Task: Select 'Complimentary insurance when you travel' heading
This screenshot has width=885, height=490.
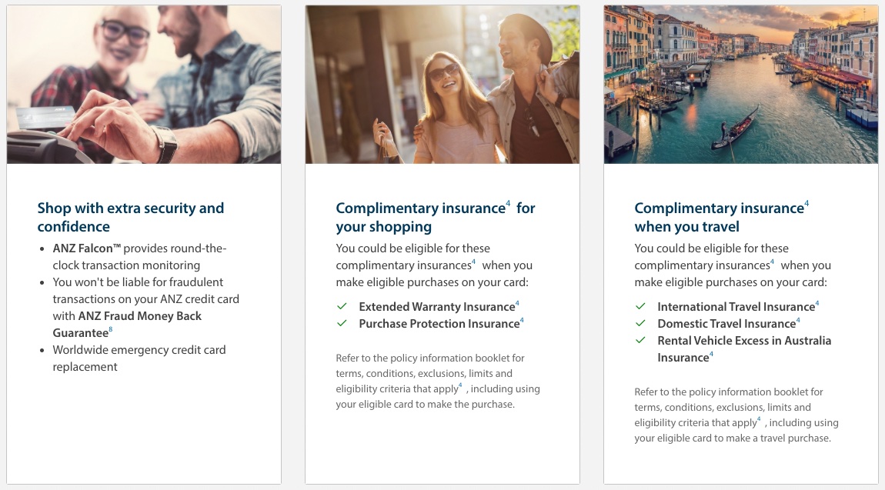Action: coord(721,217)
